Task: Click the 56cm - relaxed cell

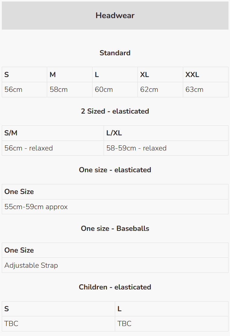Action: pyautogui.click(x=29, y=148)
